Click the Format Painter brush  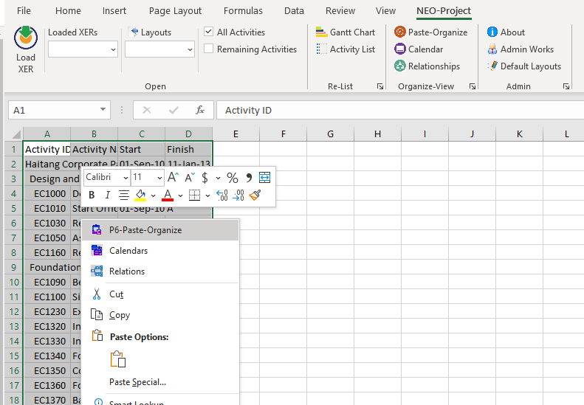(255, 195)
